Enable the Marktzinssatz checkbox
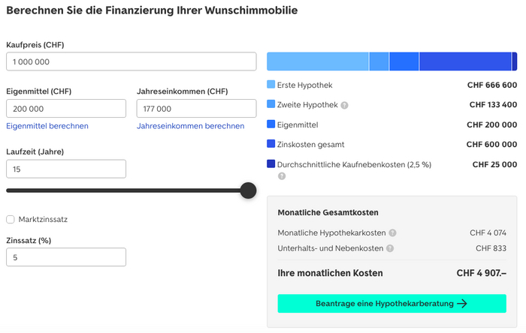The height and width of the screenshot is (333, 526). 11,219
